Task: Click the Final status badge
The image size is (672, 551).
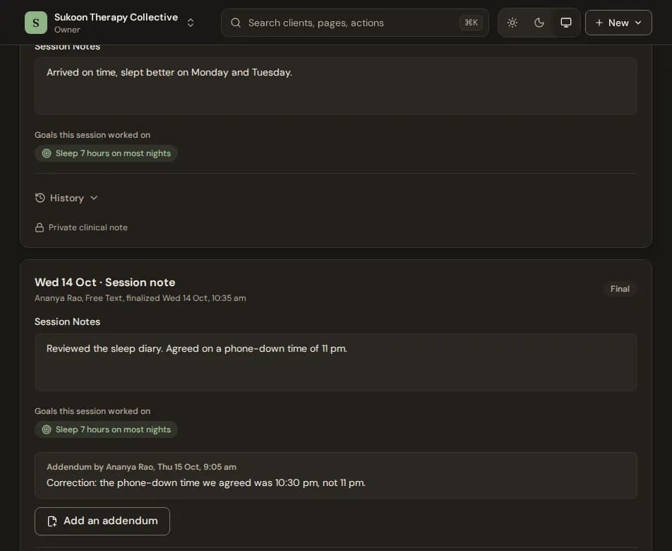Action: pos(620,289)
